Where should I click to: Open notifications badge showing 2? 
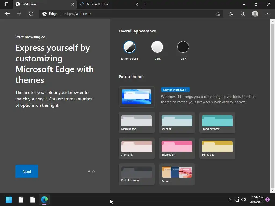pos(267,200)
